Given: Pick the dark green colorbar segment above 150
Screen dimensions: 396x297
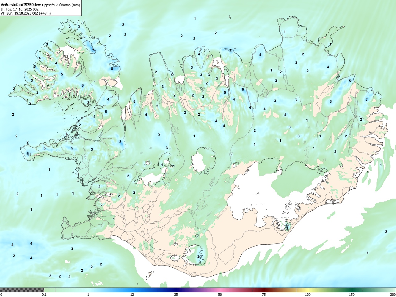Looking at the screenshot, I should click(x=352, y=290).
